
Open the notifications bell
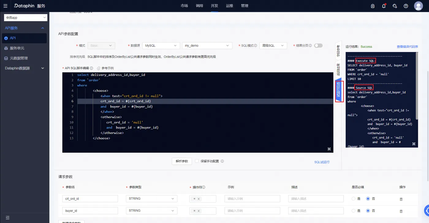point(384,6)
